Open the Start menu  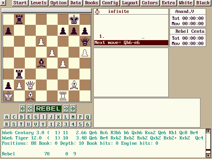click(x=20, y=3)
